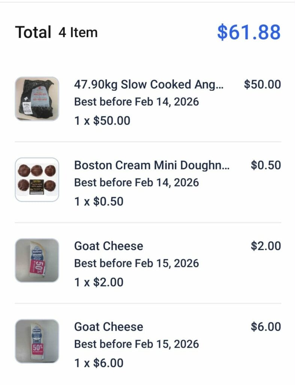The width and height of the screenshot is (295, 385).
Task: Click the Goat Cheese title priced at $2.00
Action: click(108, 246)
